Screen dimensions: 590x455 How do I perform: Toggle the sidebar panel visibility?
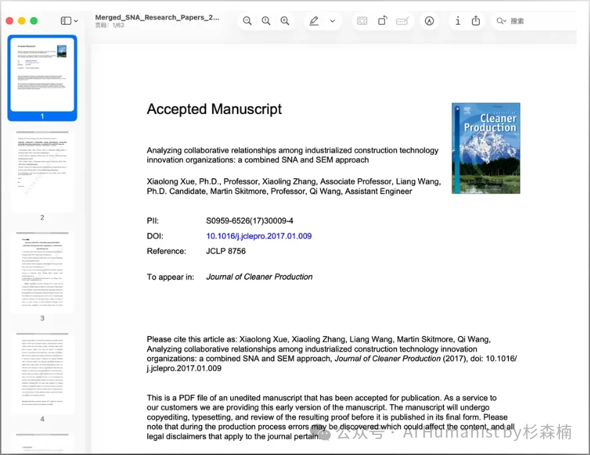[x=66, y=21]
